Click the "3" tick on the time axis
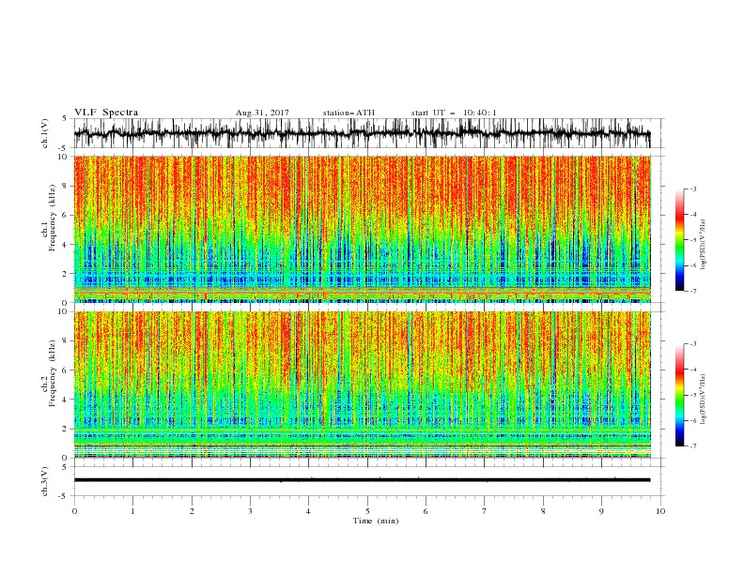 point(250,511)
